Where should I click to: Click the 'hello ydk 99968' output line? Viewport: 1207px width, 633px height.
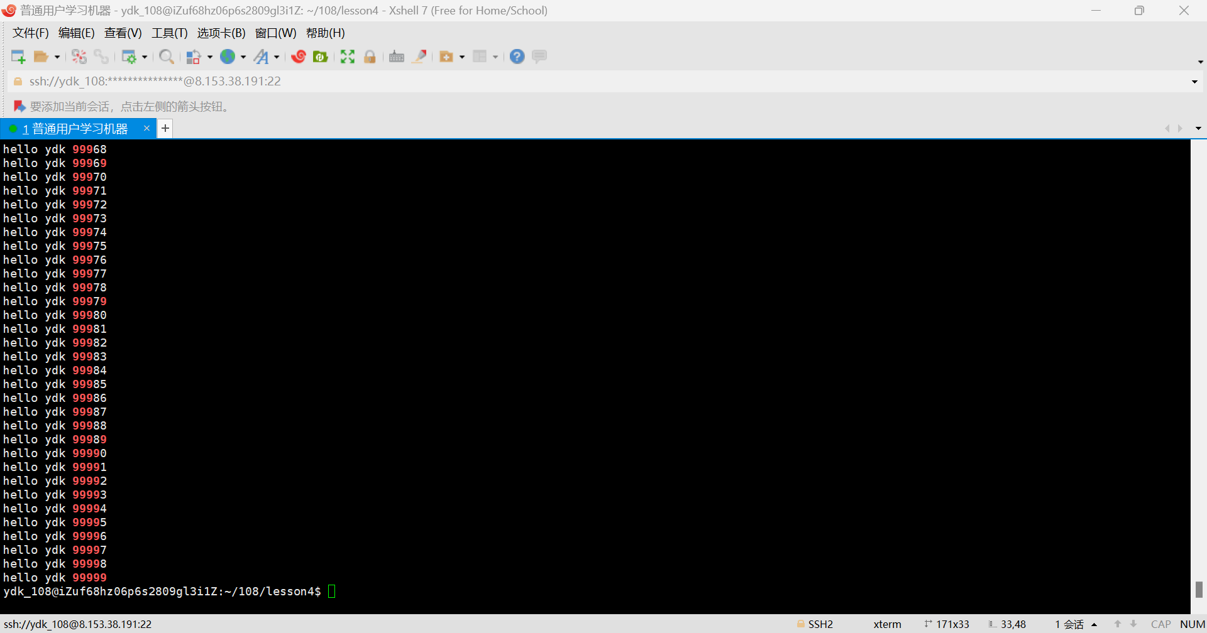55,149
